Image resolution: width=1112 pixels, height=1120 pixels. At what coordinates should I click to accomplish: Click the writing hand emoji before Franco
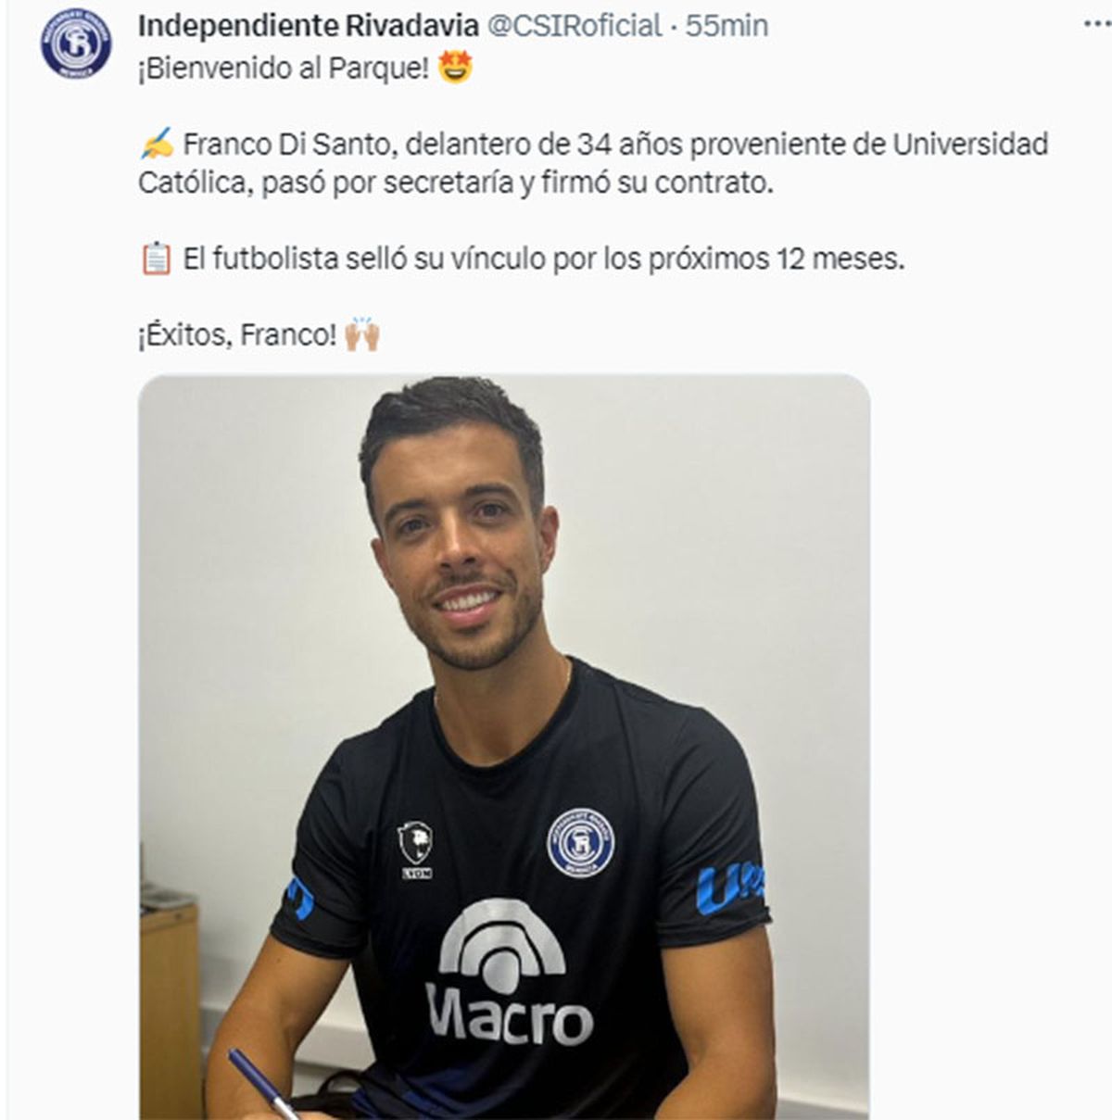[x=157, y=145]
